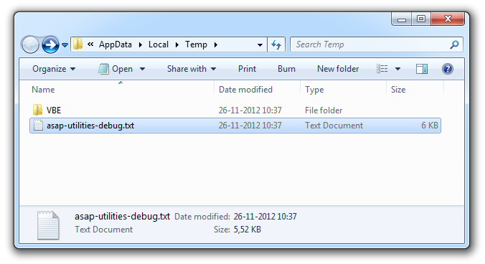This screenshot has height=264, width=485.
Task: Expand the address bar previous locations dropdown
Action: 260,45
